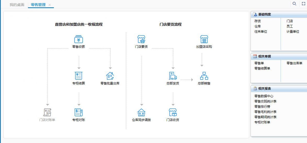
Task: Click the fullscreen expand icon
Action: coord(304,4)
